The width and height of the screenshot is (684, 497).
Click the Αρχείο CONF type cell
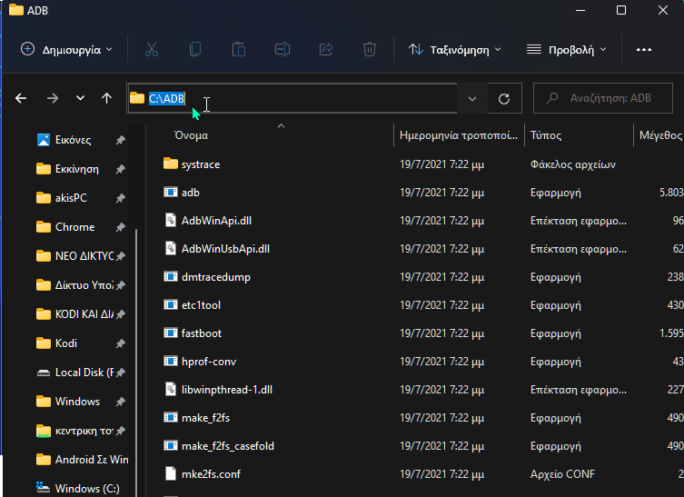pos(562,474)
